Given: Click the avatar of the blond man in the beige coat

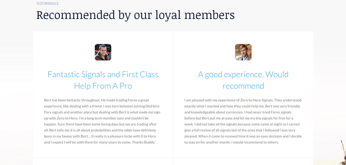Looking at the screenshot, I should [243, 52].
